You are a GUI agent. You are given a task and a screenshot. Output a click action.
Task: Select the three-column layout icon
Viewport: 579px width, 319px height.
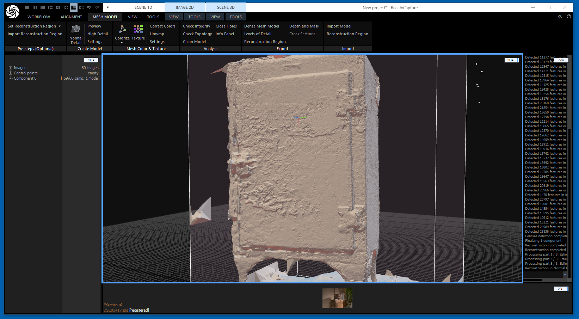tap(35, 7)
